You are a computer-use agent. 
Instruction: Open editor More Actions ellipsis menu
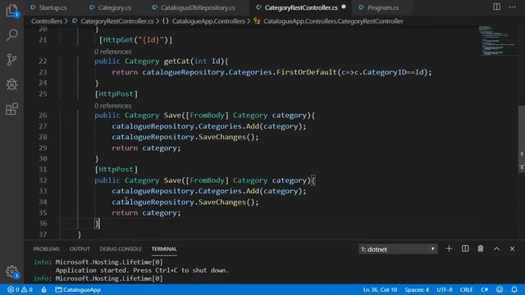point(512,7)
